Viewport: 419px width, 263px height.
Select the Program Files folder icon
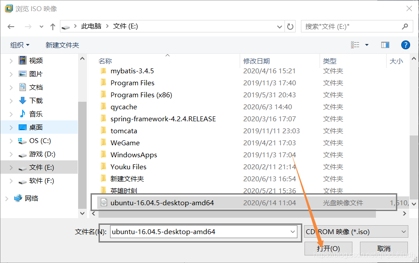click(103, 83)
